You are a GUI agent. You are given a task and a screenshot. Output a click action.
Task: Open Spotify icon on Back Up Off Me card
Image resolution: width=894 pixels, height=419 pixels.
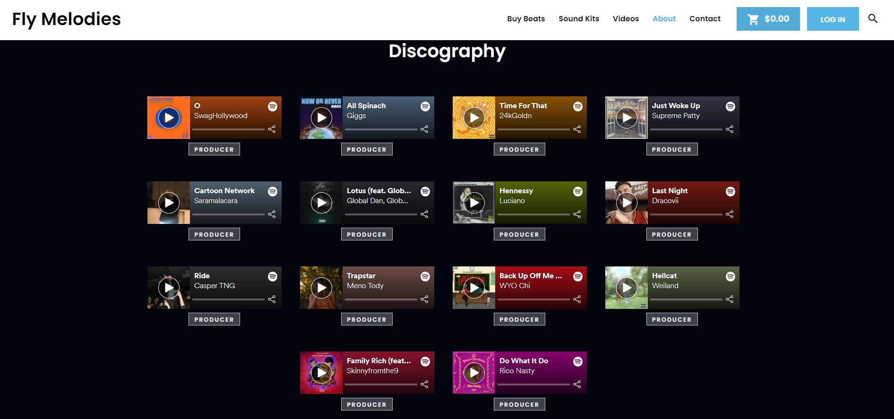pos(578,276)
